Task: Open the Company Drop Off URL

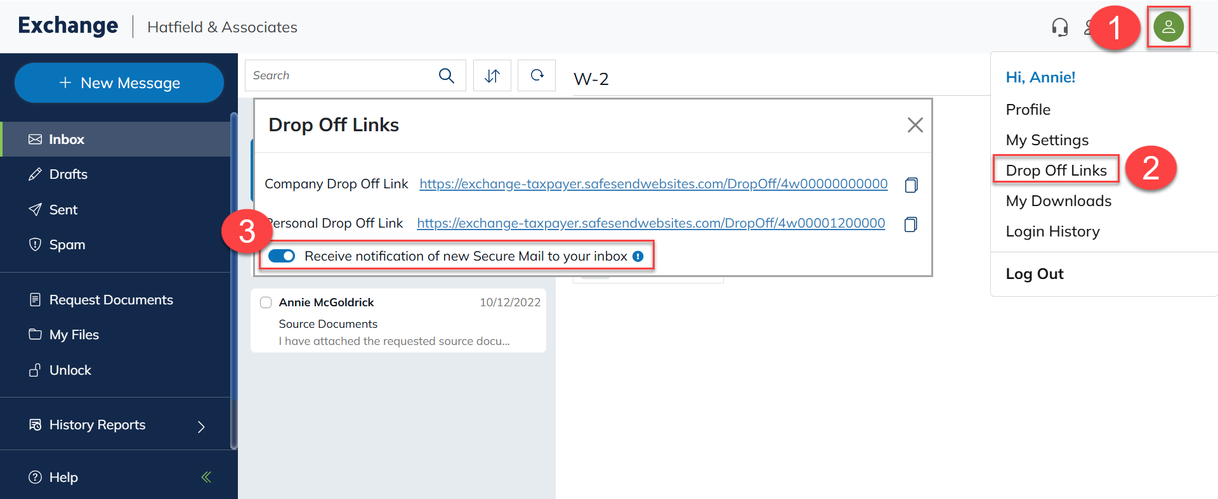Action: (653, 184)
